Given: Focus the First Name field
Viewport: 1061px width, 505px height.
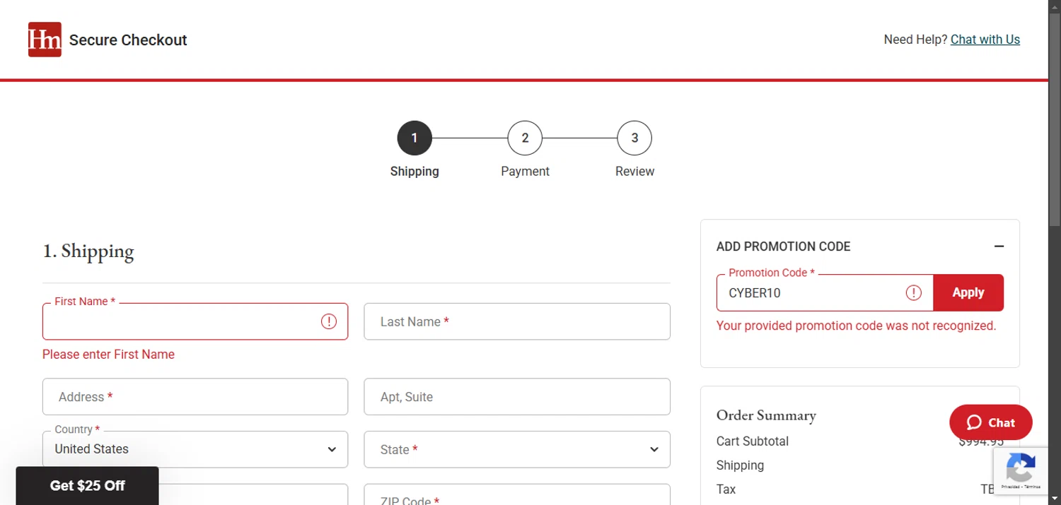Looking at the screenshot, I should [x=180, y=322].
